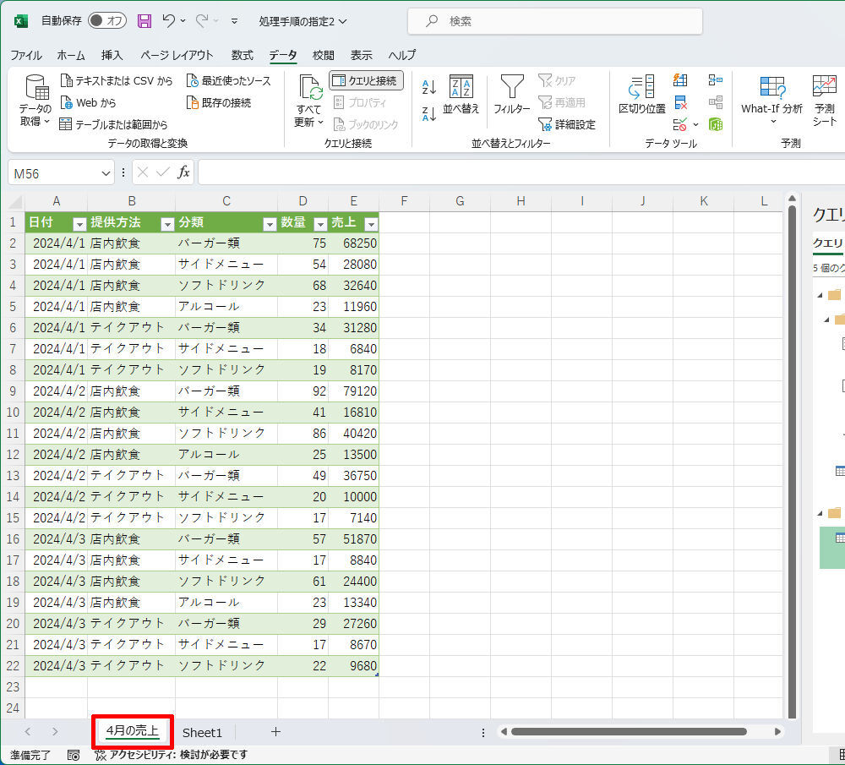Toggle the 自動保存 autosave switch
This screenshot has height=765, width=845.
click(107, 21)
